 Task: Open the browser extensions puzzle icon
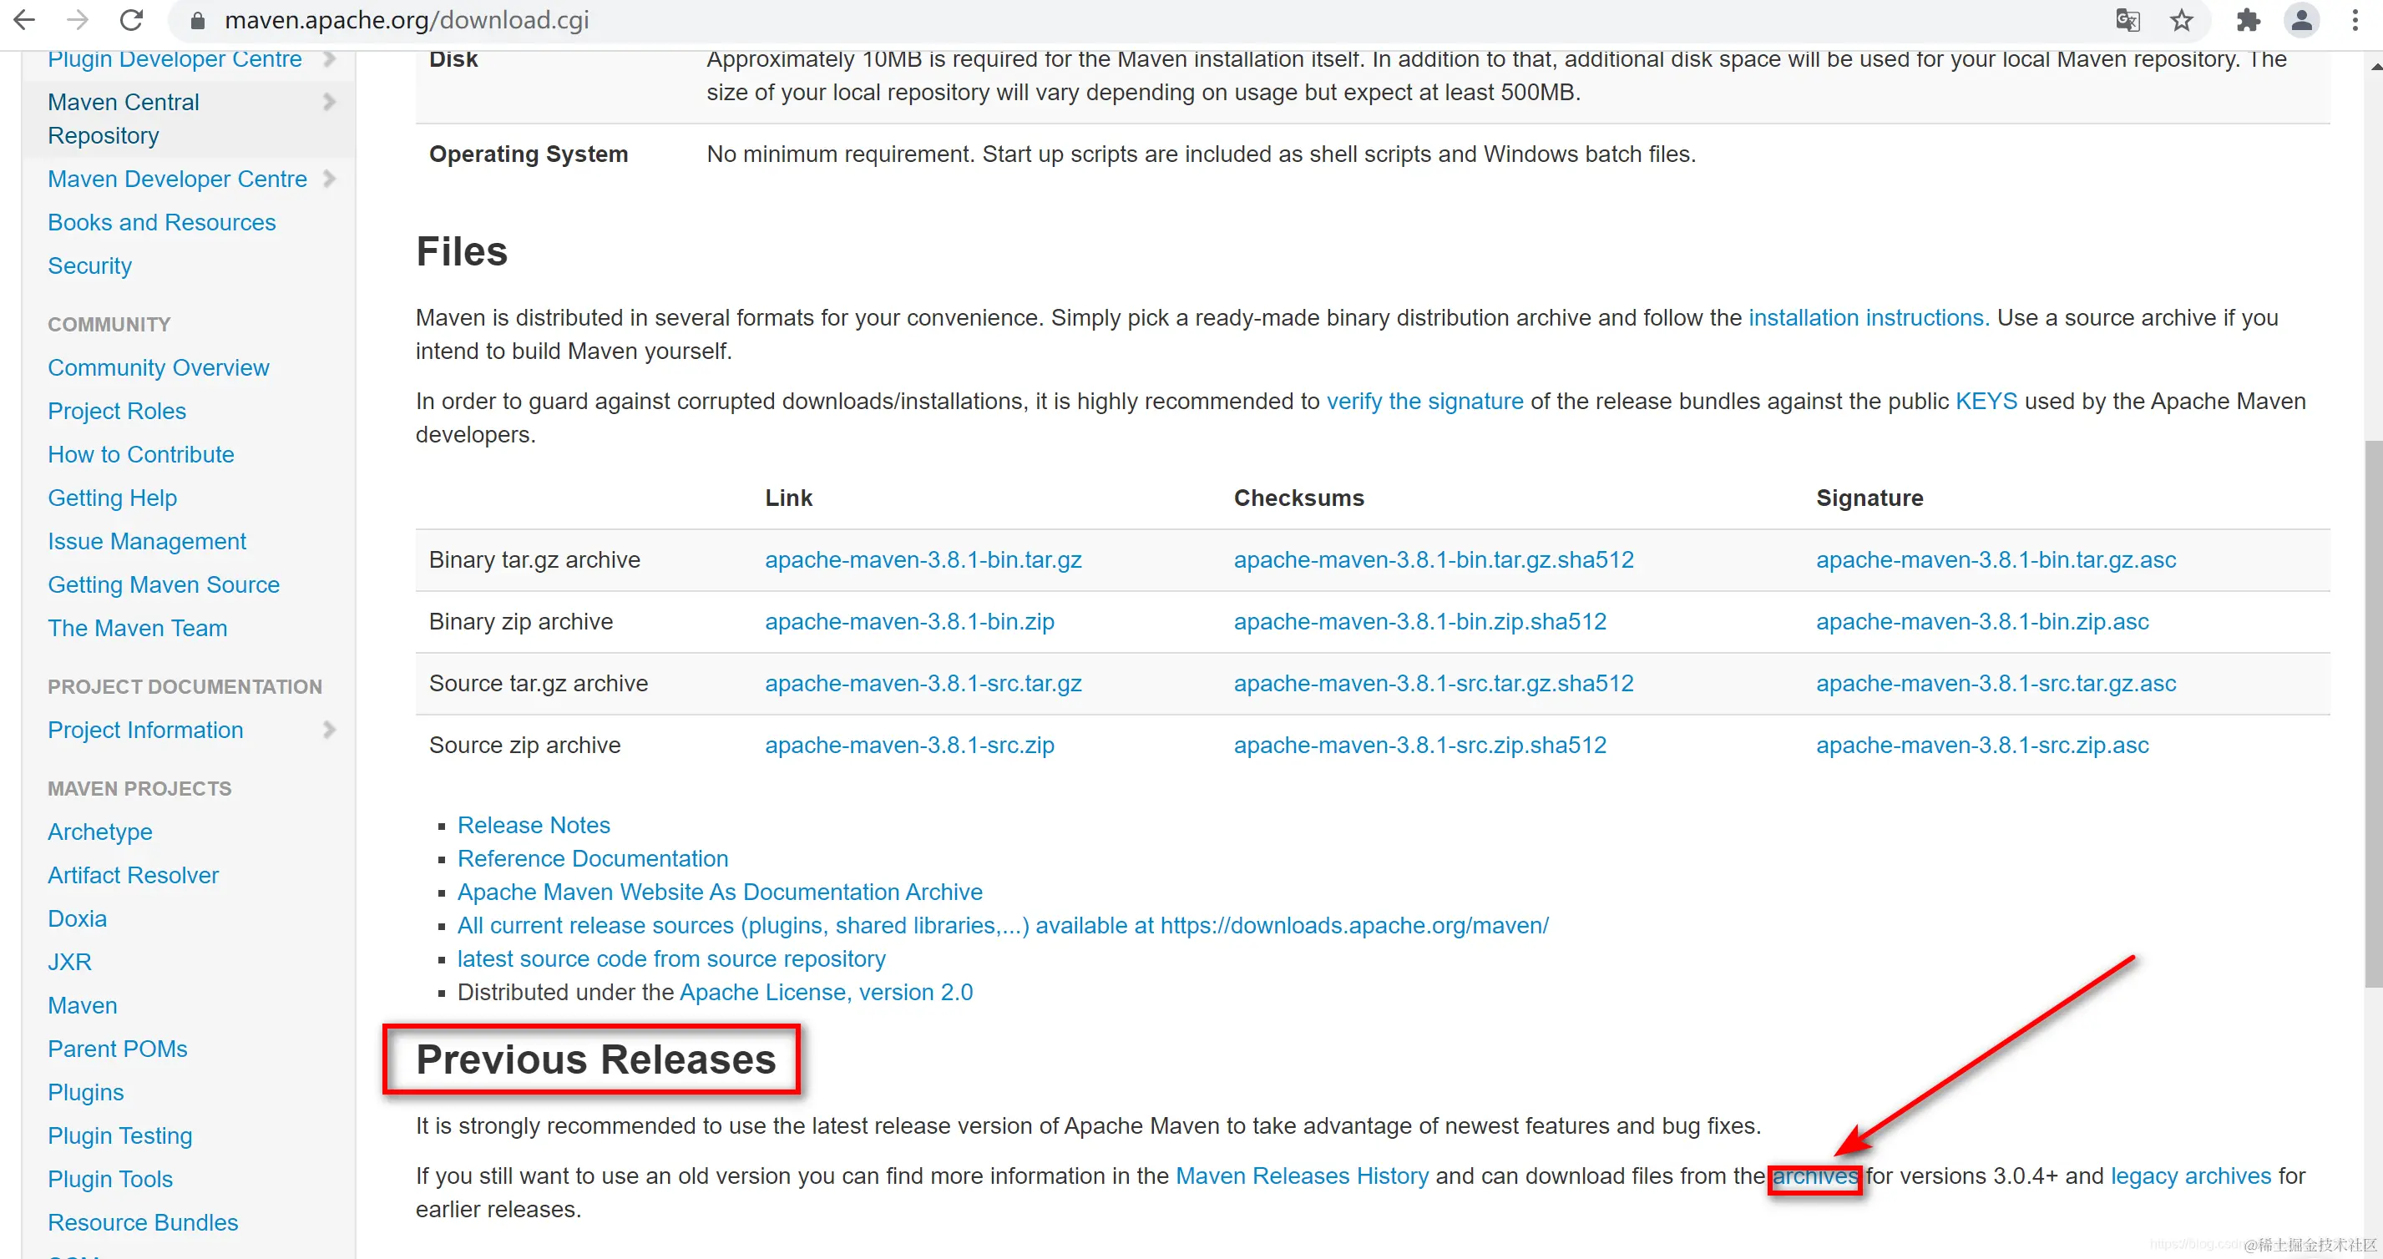pos(2248,19)
